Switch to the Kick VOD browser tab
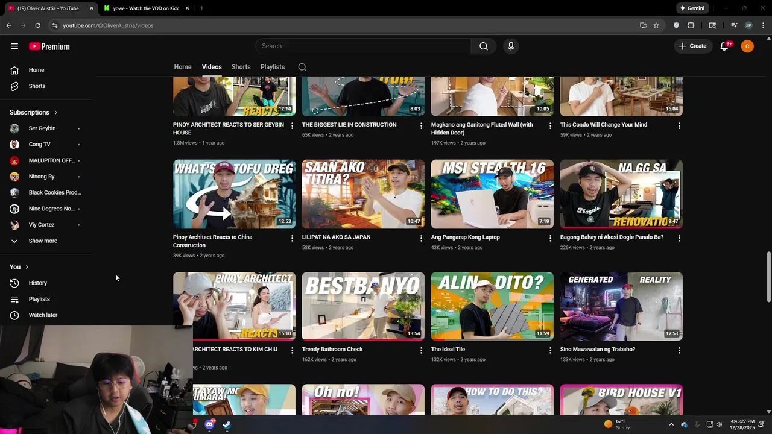772x434 pixels. tap(145, 8)
